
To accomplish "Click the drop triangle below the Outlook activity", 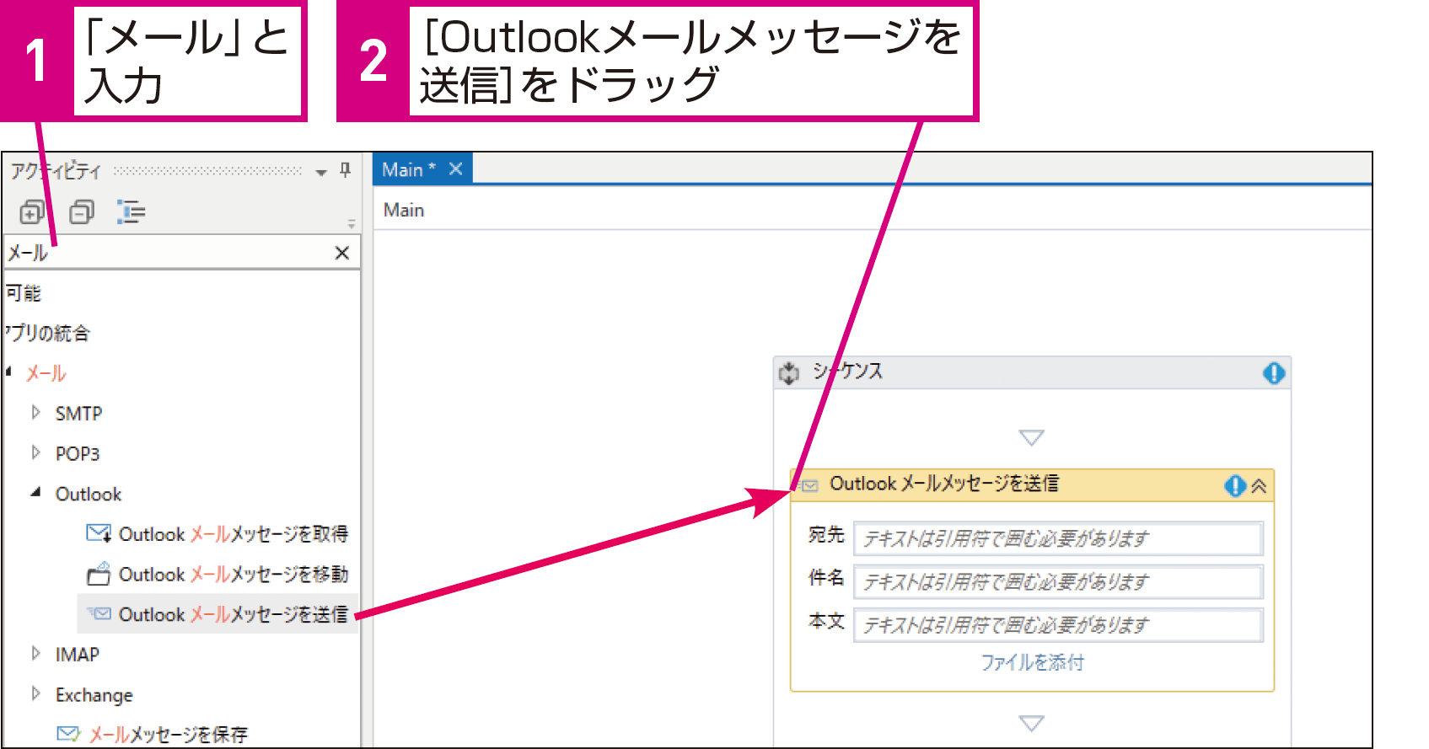I will click(1032, 723).
